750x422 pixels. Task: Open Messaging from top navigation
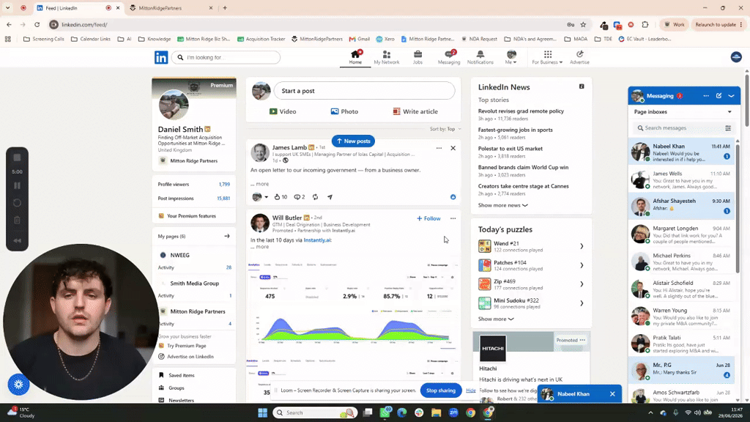(x=449, y=57)
